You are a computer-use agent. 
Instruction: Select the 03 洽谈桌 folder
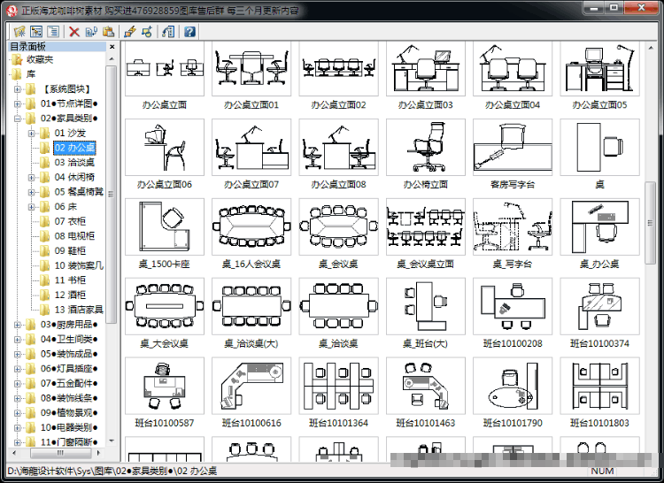pyautogui.click(x=74, y=163)
